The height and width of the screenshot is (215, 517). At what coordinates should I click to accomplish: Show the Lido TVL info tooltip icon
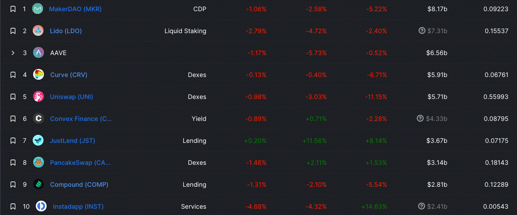pyautogui.click(x=421, y=31)
